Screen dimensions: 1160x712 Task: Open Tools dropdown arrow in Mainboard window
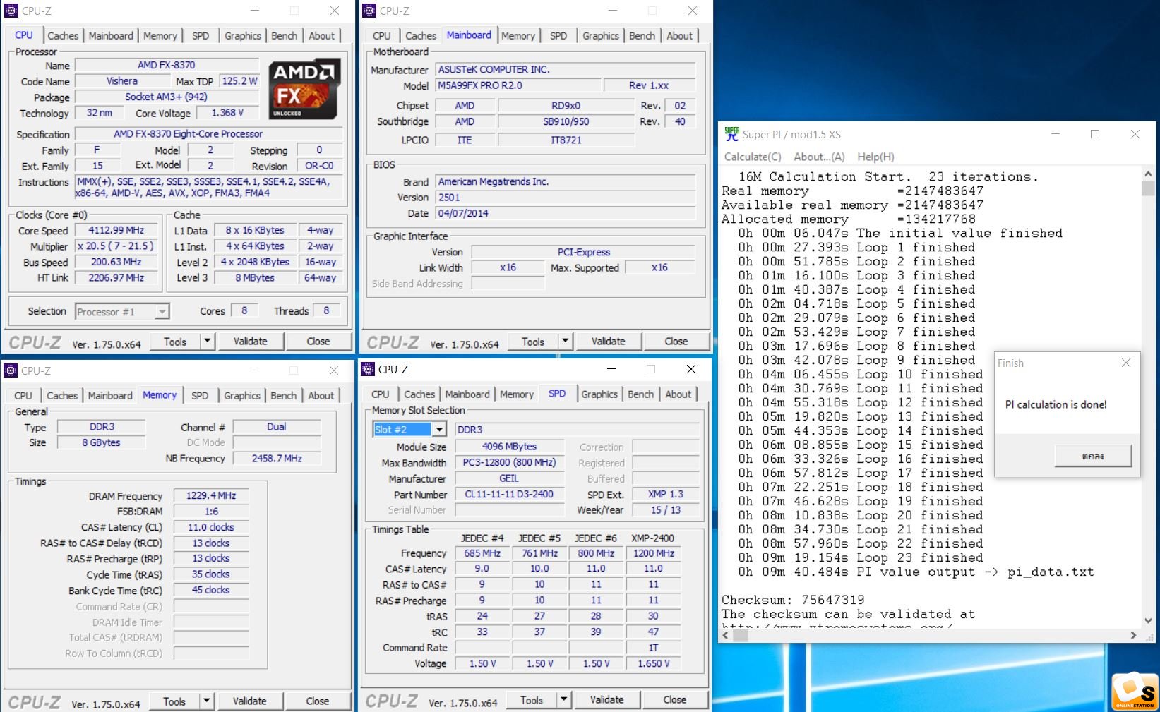coord(565,341)
